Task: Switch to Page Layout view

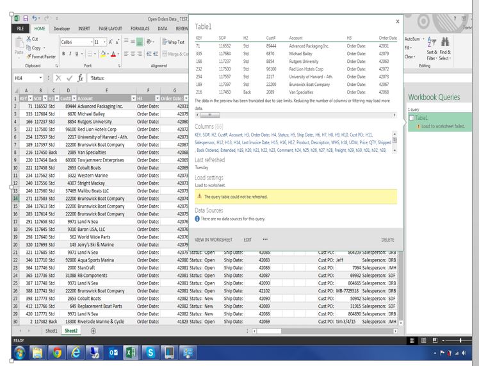Action: click(x=423, y=340)
